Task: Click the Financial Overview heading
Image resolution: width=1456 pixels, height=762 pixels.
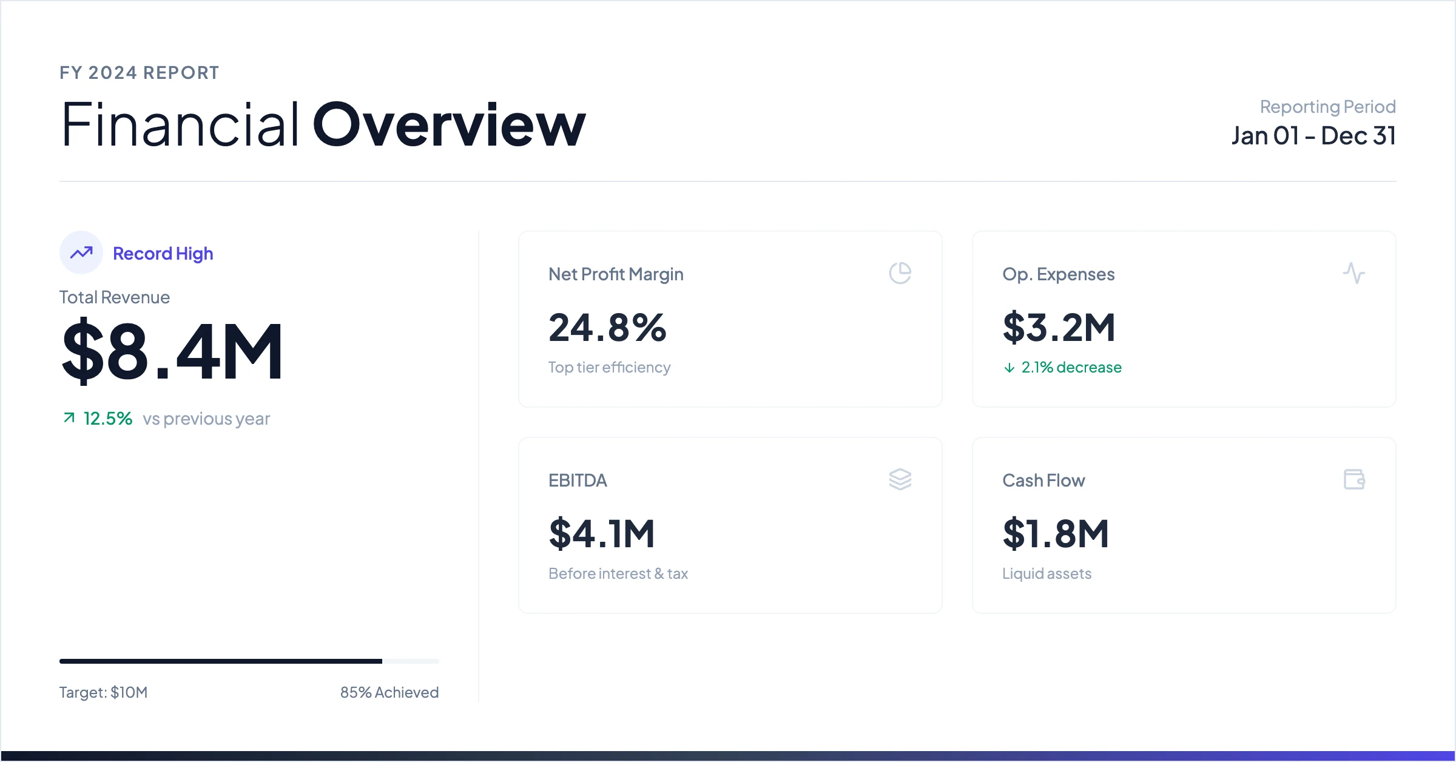Action: click(323, 124)
